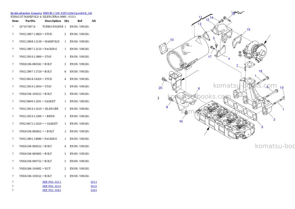Select part number YM129472-13520
The width and height of the screenshot is (295, 209).
(x=30, y=124)
